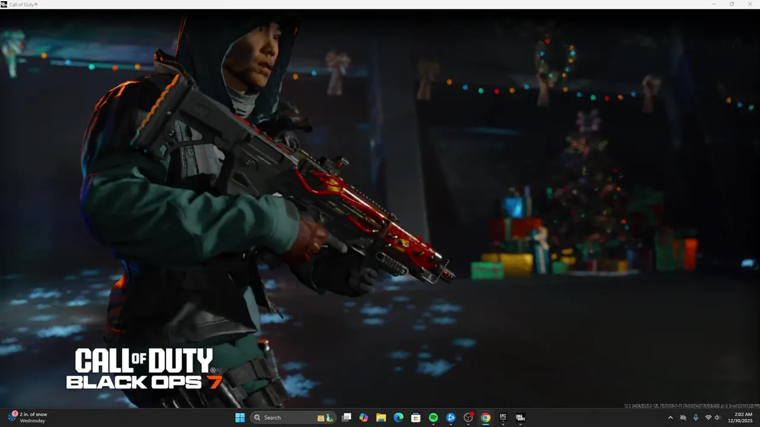Click the Call of Duty title bar icon
Image resolution: width=760 pixels, height=427 pixels.
coord(4,4)
